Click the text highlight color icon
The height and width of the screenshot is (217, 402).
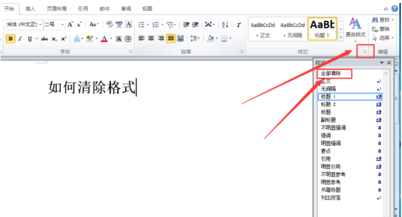(90, 39)
